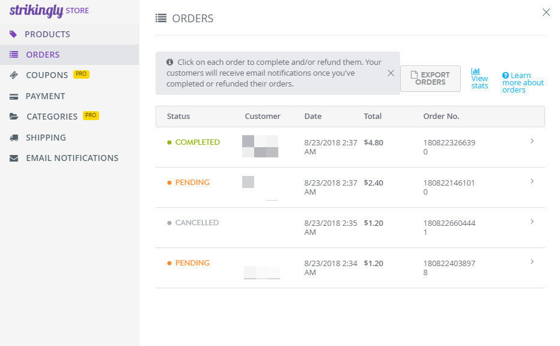The height and width of the screenshot is (346, 560).
Task: Open EMAIL NOTIFICATIONS section
Action: coord(72,158)
